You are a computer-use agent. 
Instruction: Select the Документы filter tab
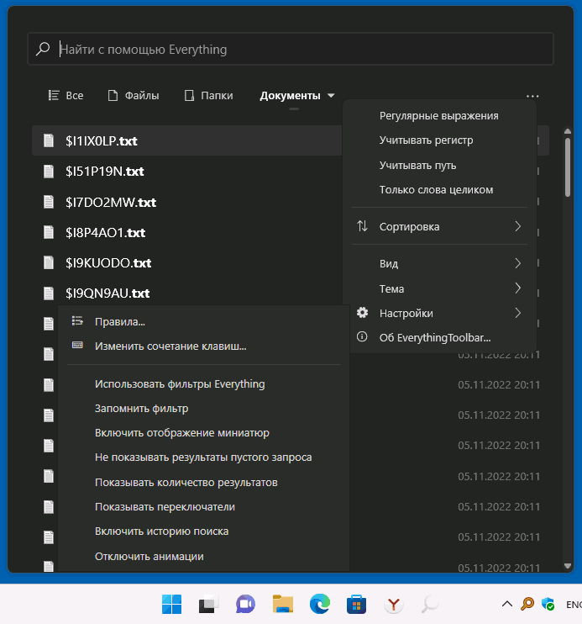[290, 96]
